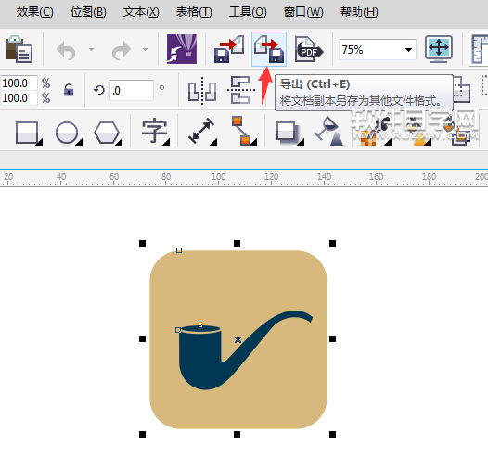
Task: Select the Rectangle tool
Action: coord(29,133)
